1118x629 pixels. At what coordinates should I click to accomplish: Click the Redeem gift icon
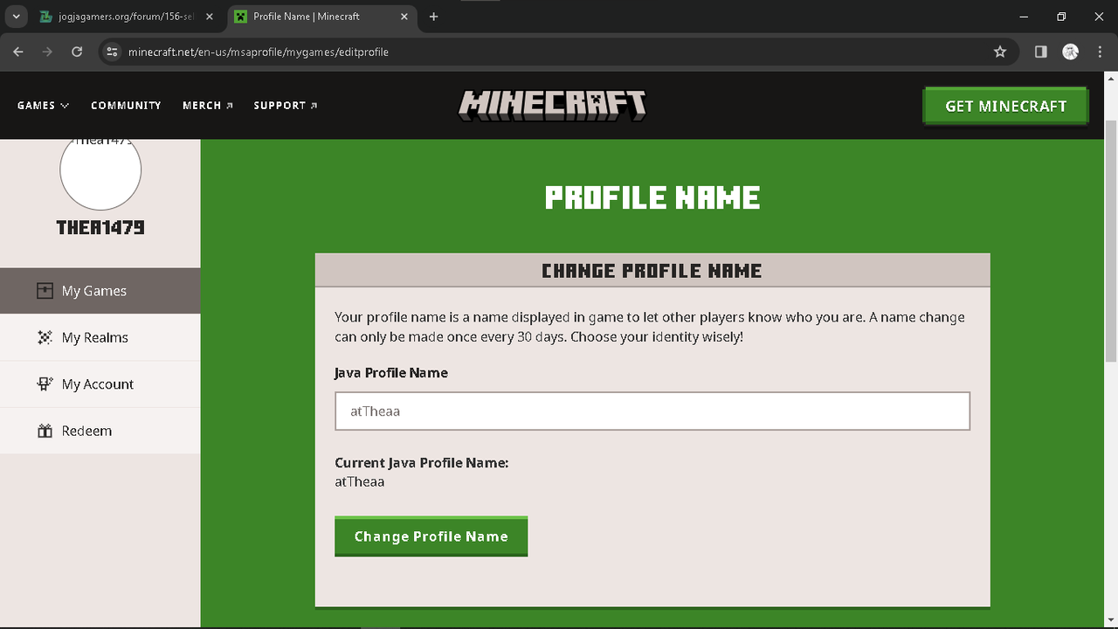tap(45, 431)
